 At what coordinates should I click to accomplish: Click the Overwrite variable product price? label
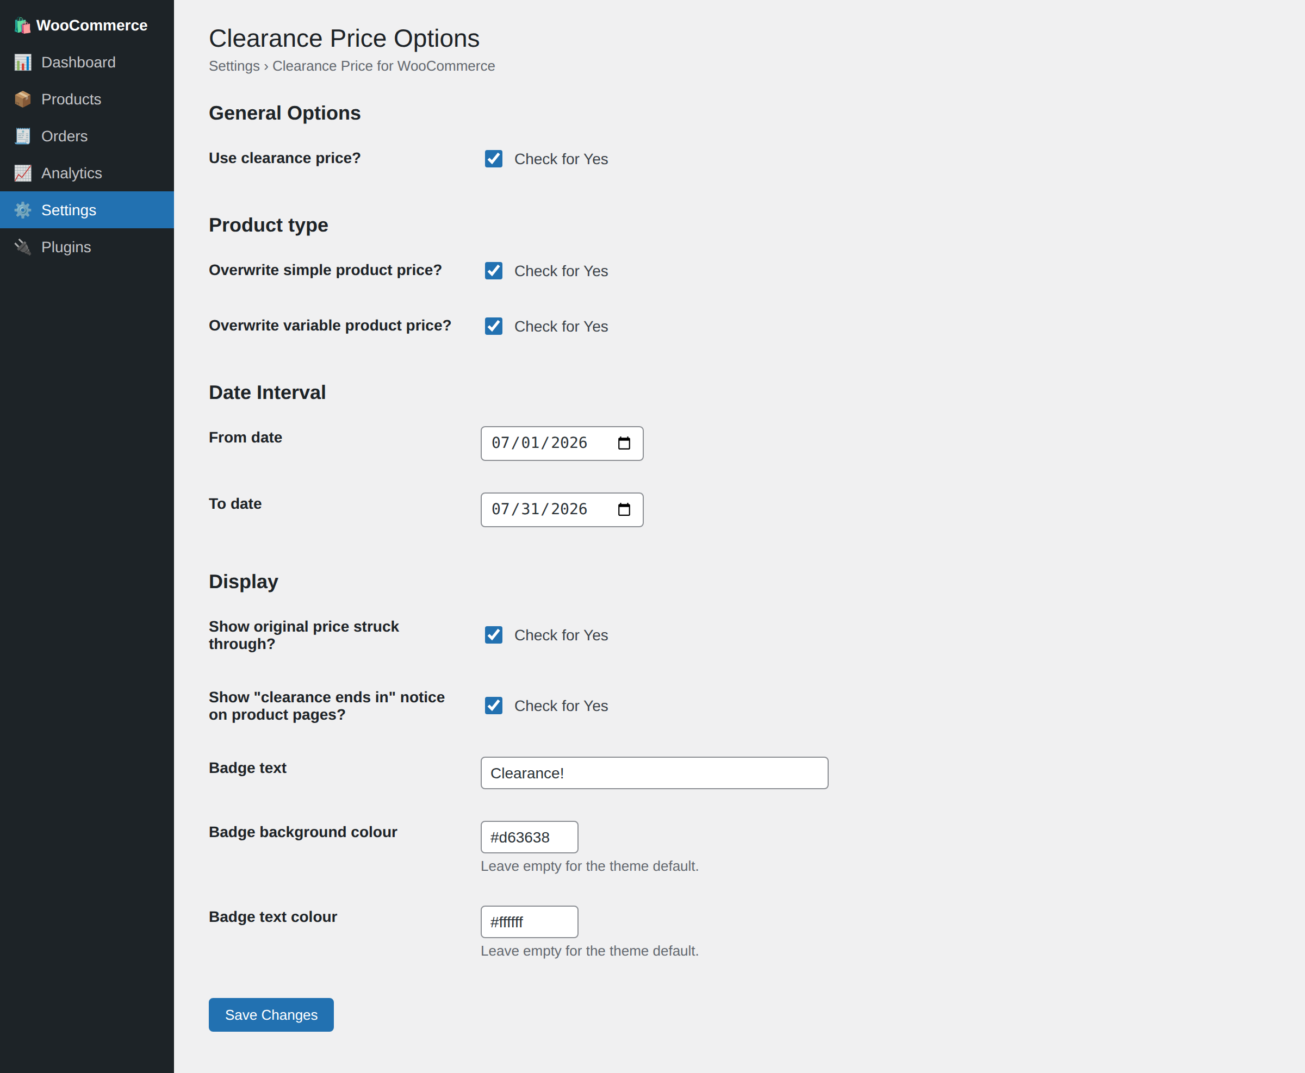(330, 326)
